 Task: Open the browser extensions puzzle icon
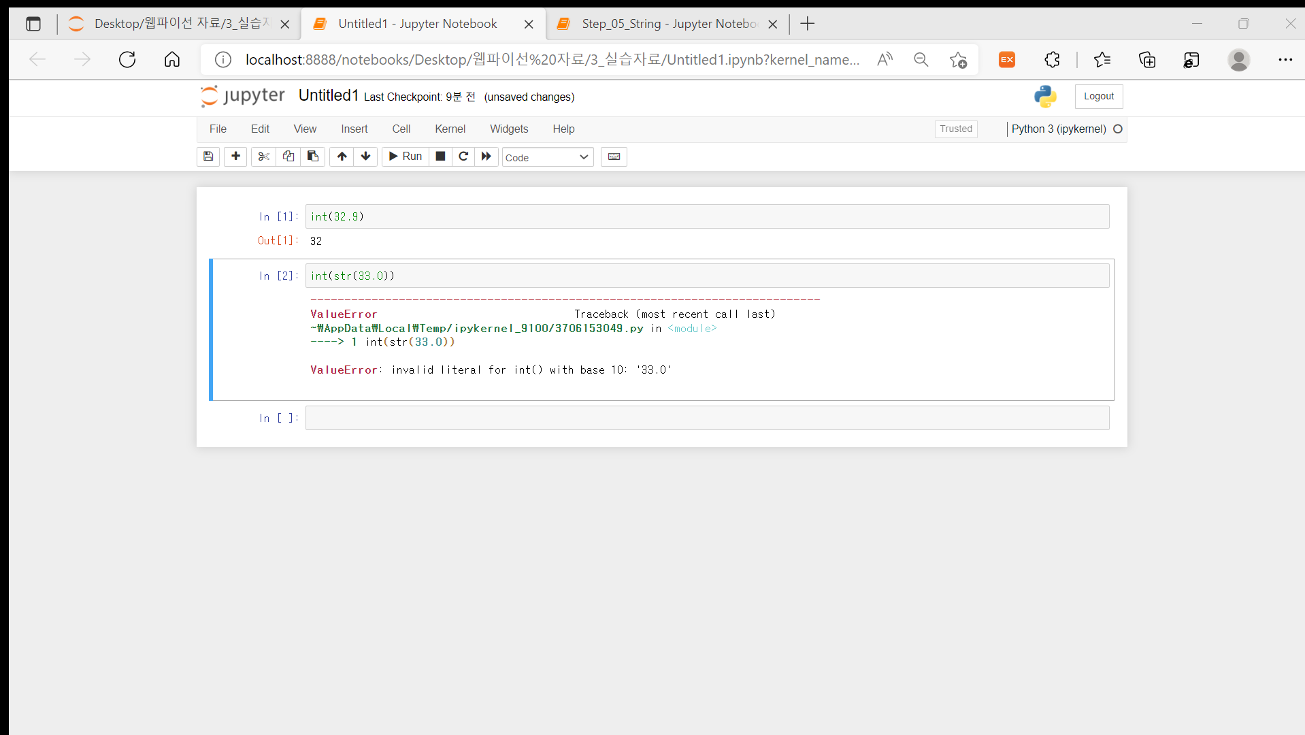click(1053, 60)
